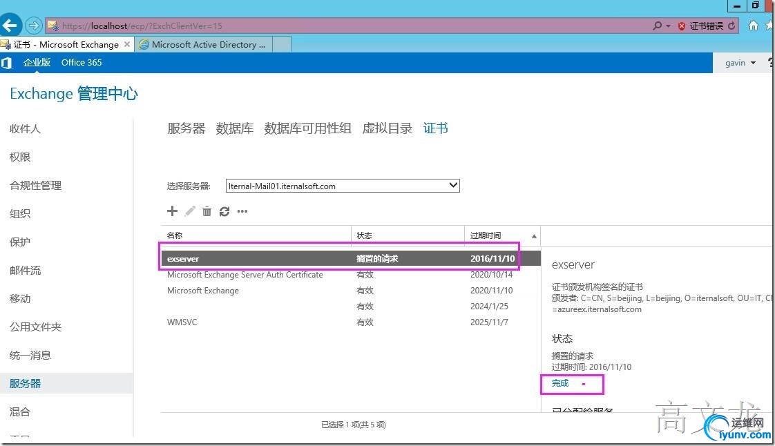Open the more options ellipsis menu
775x446 pixels.
coord(242,211)
